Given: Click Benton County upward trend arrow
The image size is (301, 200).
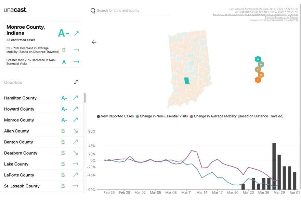Looking at the screenshot, I should click(x=76, y=142).
